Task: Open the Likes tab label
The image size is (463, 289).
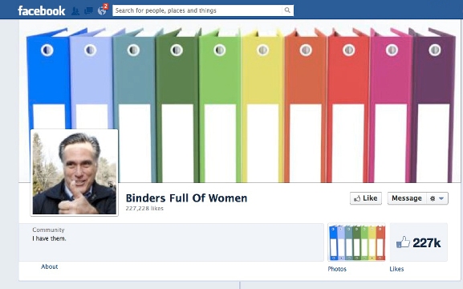Action: tap(396, 269)
